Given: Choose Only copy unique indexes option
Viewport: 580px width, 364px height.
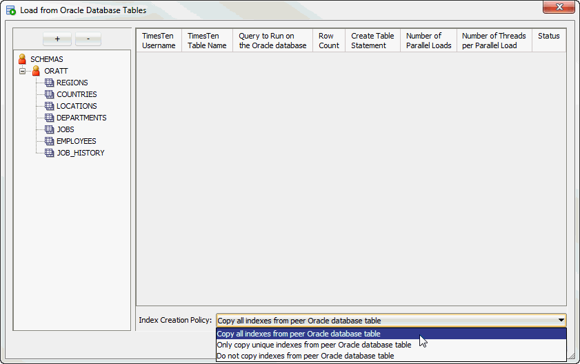Looking at the screenshot, I should point(391,345).
